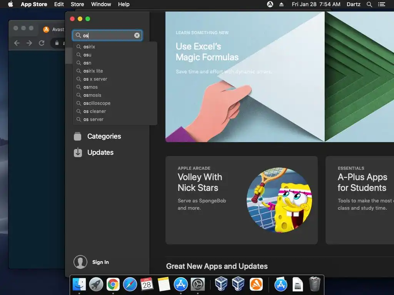The image size is (394, 295).
Task: Open Safari compass icon in Dock
Action: [x=130, y=284]
